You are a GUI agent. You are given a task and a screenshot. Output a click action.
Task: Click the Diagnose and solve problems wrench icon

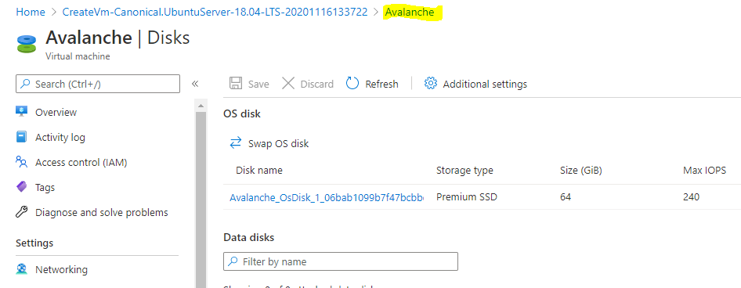pyautogui.click(x=22, y=212)
